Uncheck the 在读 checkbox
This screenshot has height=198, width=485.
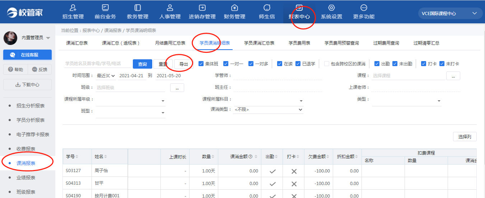point(280,64)
